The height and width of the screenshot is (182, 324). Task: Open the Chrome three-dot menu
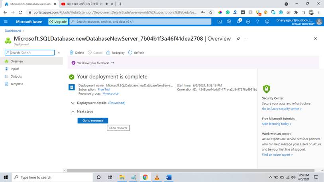[319, 12]
